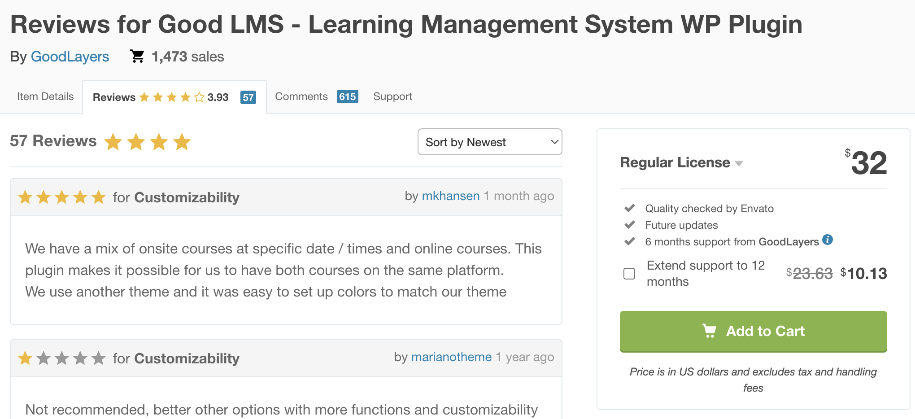Click the discounted $10.13 support price
This screenshot has width=915, height=419.
(864, 273)
